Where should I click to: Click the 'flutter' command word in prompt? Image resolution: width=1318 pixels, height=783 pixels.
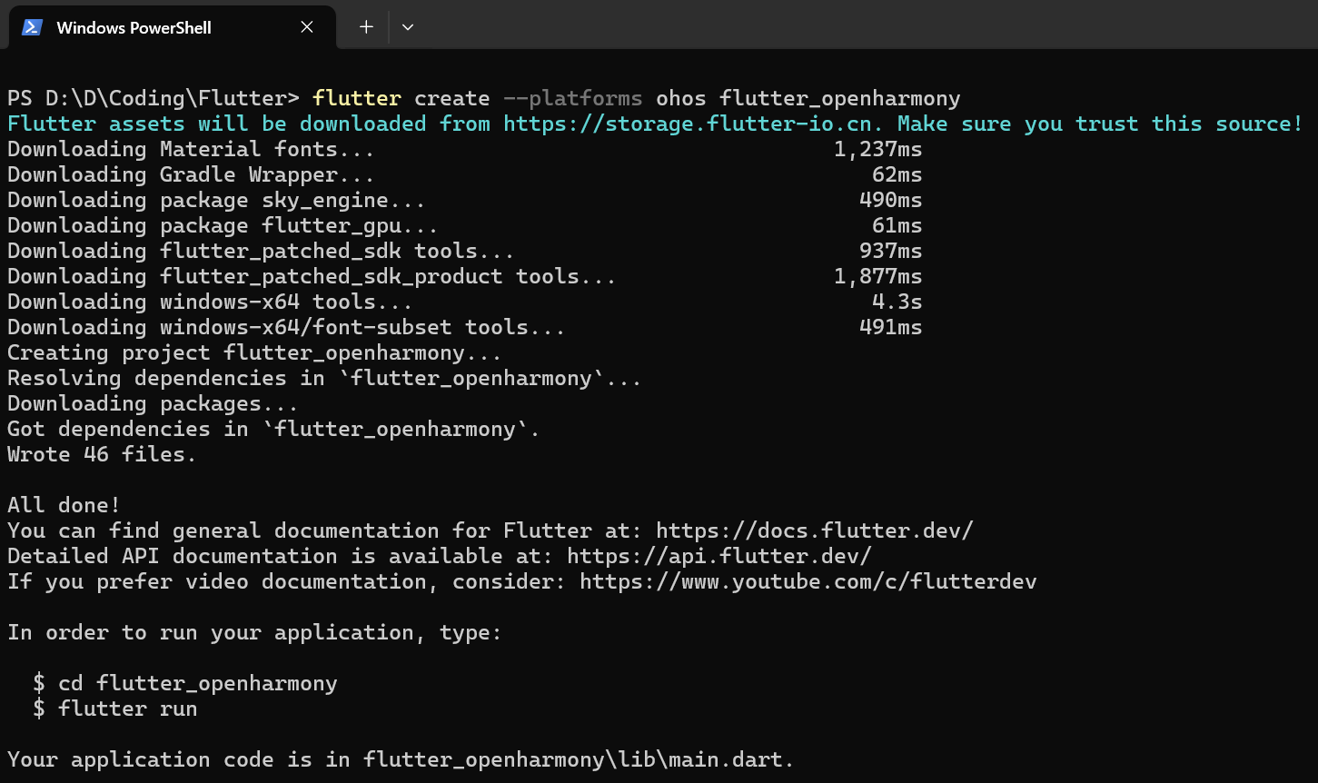coord(357,98)
